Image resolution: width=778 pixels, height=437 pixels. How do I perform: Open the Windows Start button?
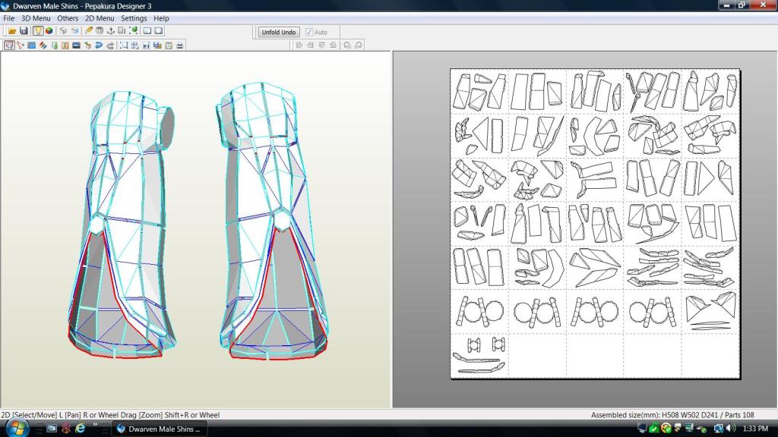[x=17, y=428]
